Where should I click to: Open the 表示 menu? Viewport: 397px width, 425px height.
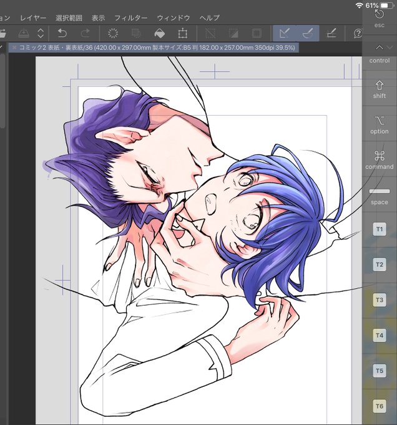98,18
